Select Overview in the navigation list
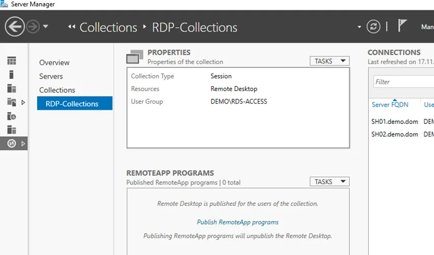Screen dimensions: 434x255 (x=54, y=62)
